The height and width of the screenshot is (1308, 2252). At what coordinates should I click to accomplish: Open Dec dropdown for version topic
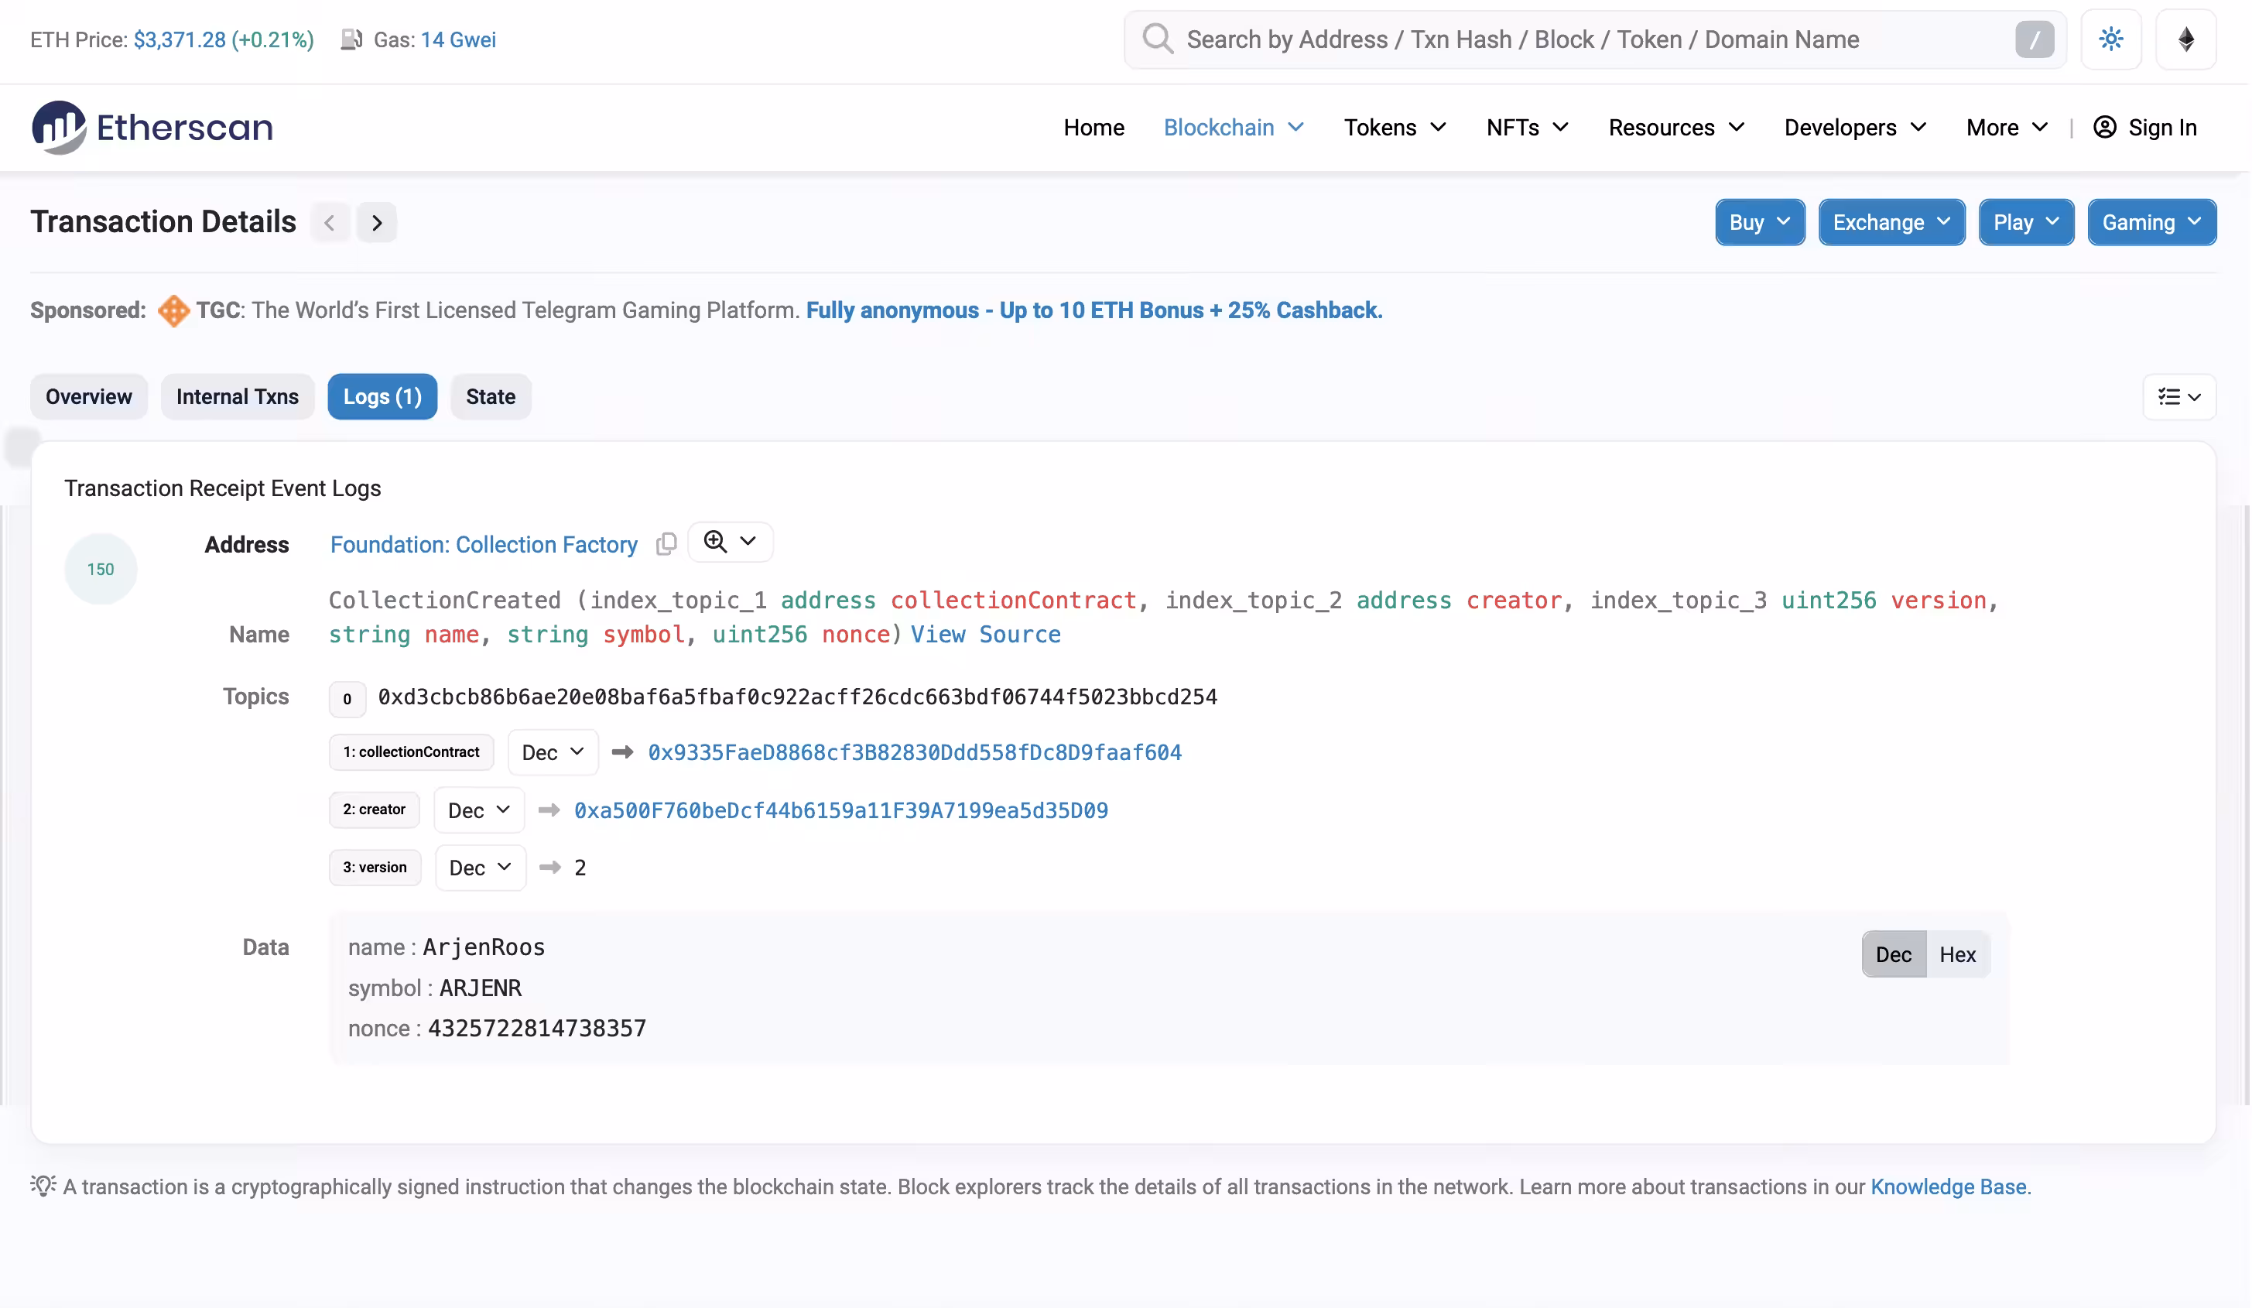pos(480,868)
